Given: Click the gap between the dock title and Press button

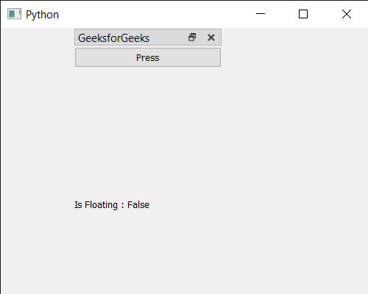Looking at the screenshot, I should pyautogui.click(x=148, y=47).
